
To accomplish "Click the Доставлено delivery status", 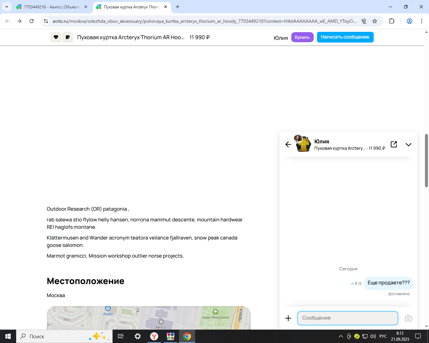I will (399, 294).
